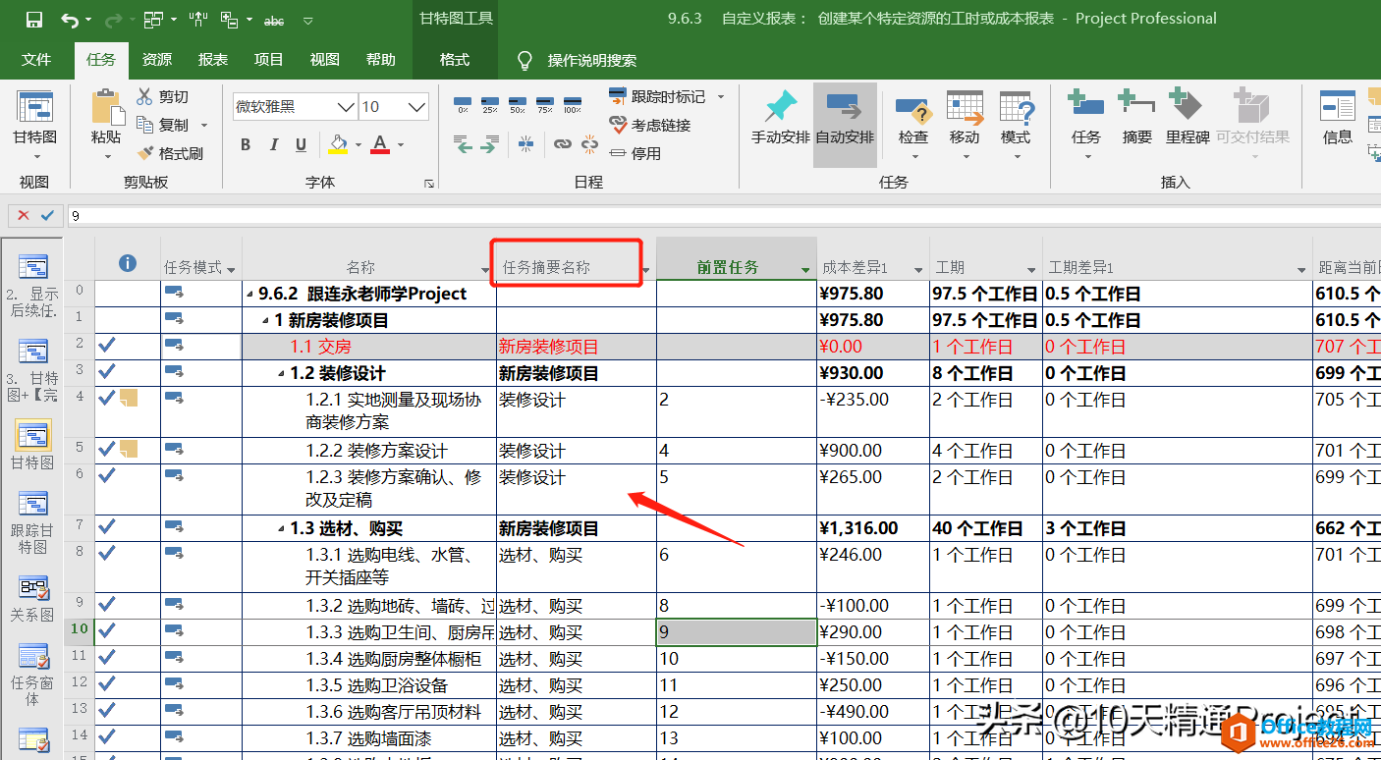Click the formula bar cancel X button

pos(24,215)
